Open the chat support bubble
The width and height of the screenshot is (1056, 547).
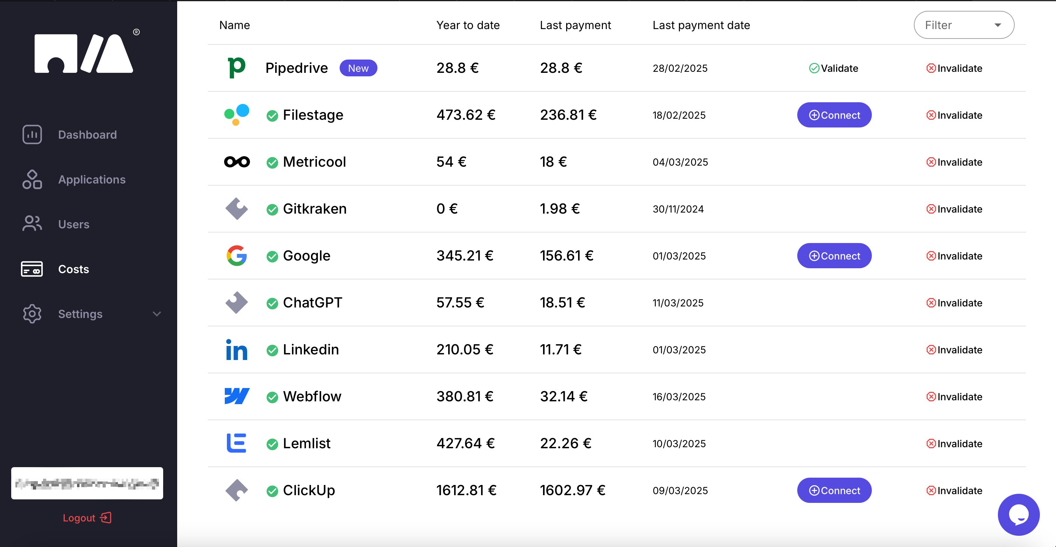[x=1018, y=514]
